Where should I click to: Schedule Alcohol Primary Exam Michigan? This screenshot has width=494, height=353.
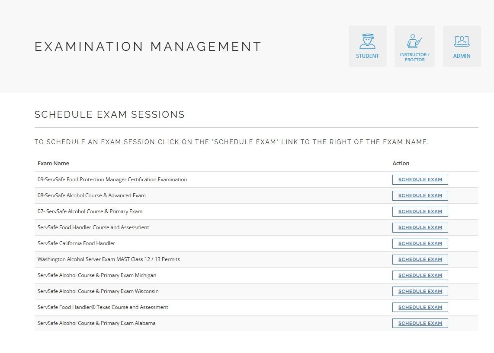click(420, 275)
